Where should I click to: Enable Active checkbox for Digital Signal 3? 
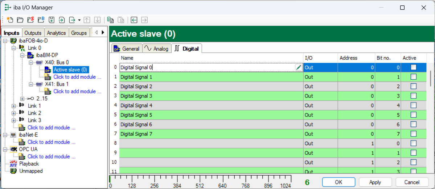click(413, 96)
